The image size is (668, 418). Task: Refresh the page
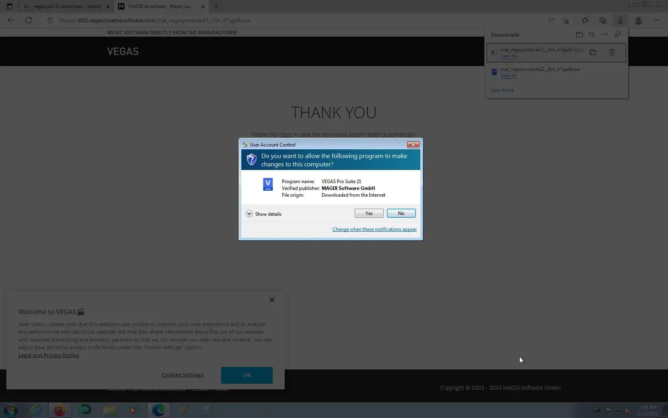click(x=29, y=20)
